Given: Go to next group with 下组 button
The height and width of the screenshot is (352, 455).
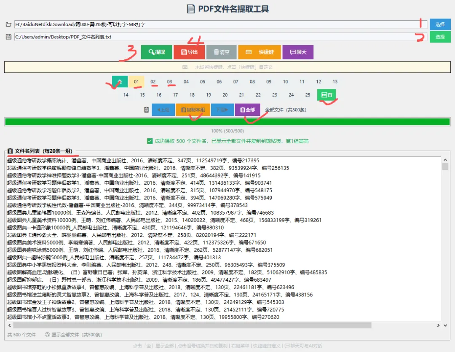Looking at the screenshot, I should point(222,110).
